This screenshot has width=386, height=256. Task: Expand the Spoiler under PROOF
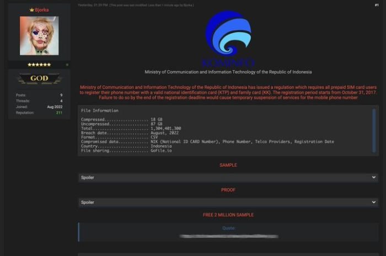[221, 202]
